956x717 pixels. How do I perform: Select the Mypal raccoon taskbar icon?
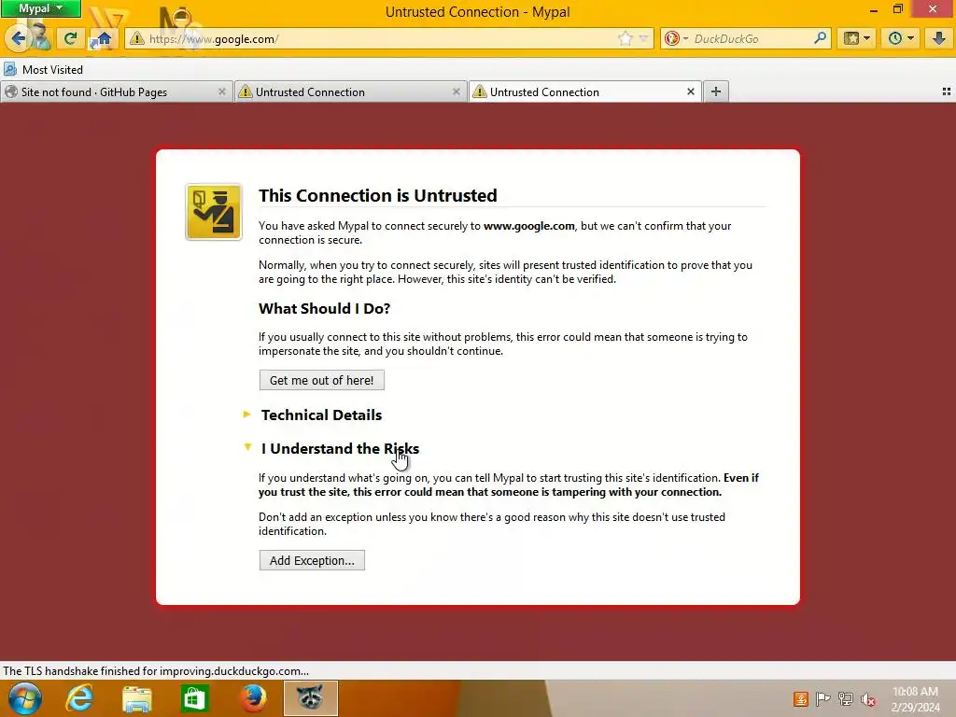[310, 698]
